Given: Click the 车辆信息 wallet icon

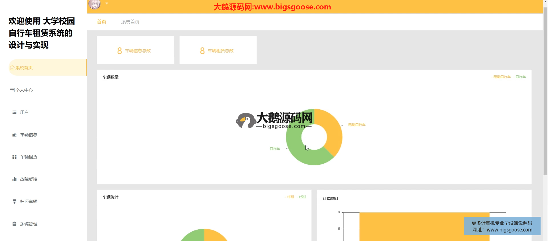Looking at the screenshot, I should [14, 135].
